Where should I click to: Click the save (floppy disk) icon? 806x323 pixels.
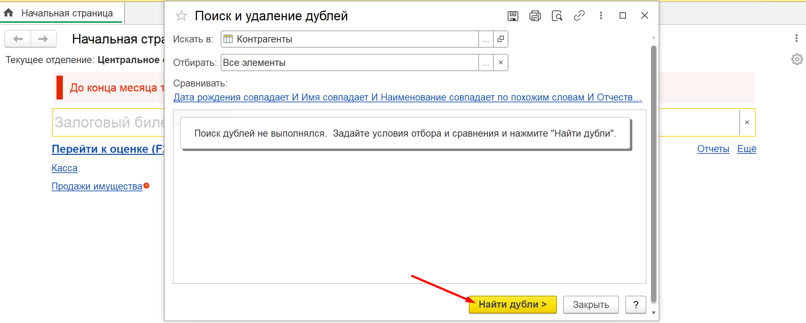pyautogui.click(x=513, y=16)
